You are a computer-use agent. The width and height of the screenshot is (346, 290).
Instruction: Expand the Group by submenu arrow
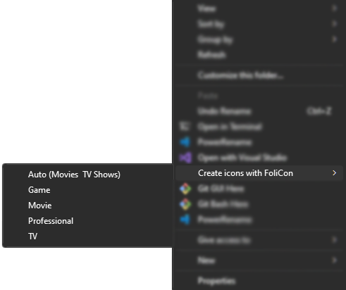[334, 39]
